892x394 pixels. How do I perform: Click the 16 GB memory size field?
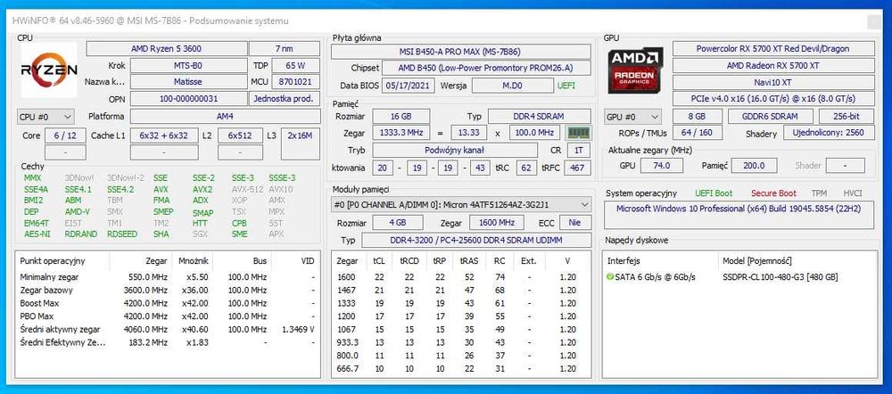(401, 116)
